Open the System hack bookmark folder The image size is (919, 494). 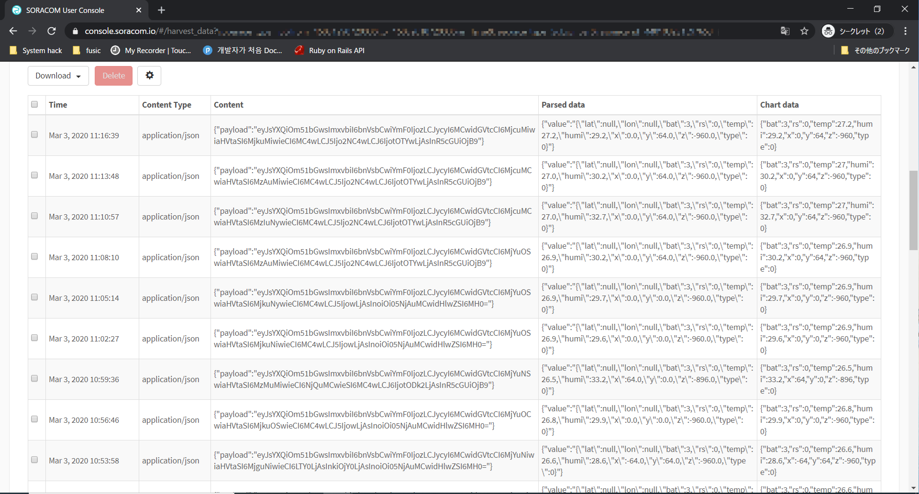(x=36, y=50)
